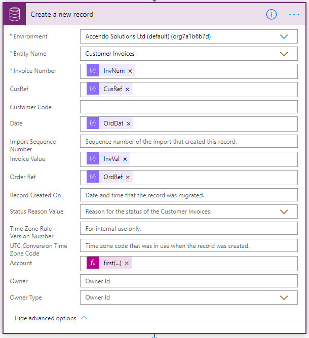This screenshot has height=338, width=309.
Task: Remove the OrdDat token from Date
Action: (x=129, y=124)
